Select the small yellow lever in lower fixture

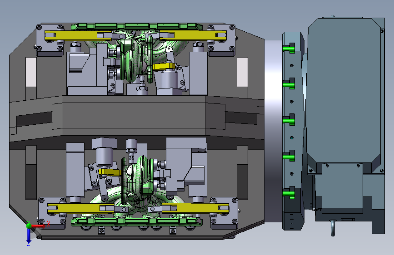pyautogui.click(x=110, y=172)
